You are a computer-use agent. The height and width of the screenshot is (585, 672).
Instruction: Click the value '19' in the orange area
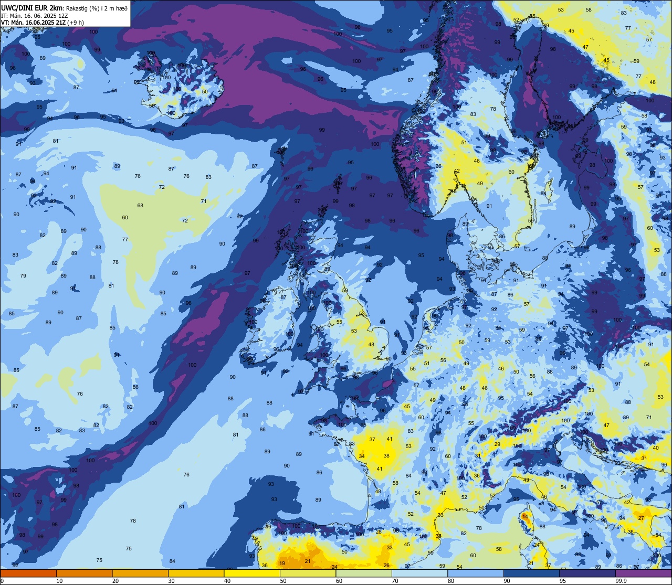coord(282,563)
